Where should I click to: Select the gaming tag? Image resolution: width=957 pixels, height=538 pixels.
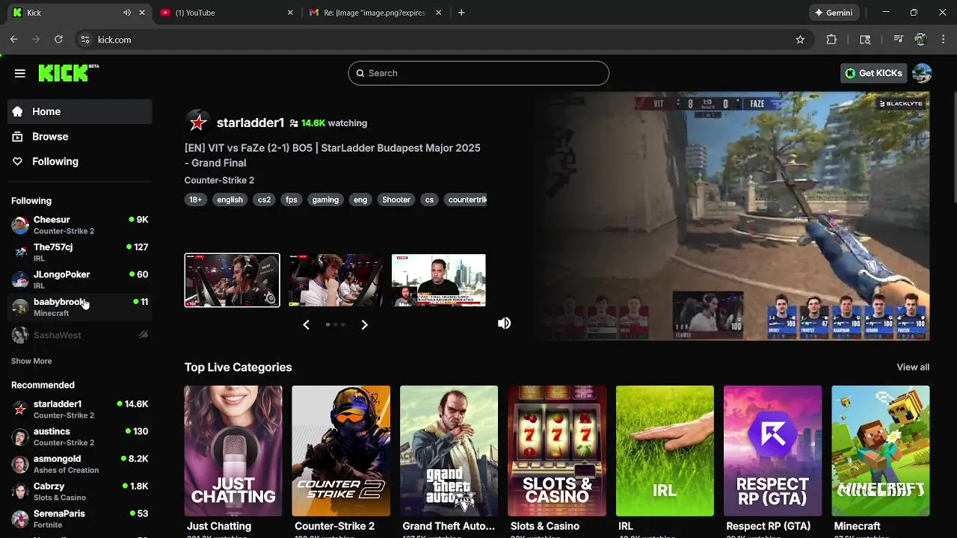[325, 200]
